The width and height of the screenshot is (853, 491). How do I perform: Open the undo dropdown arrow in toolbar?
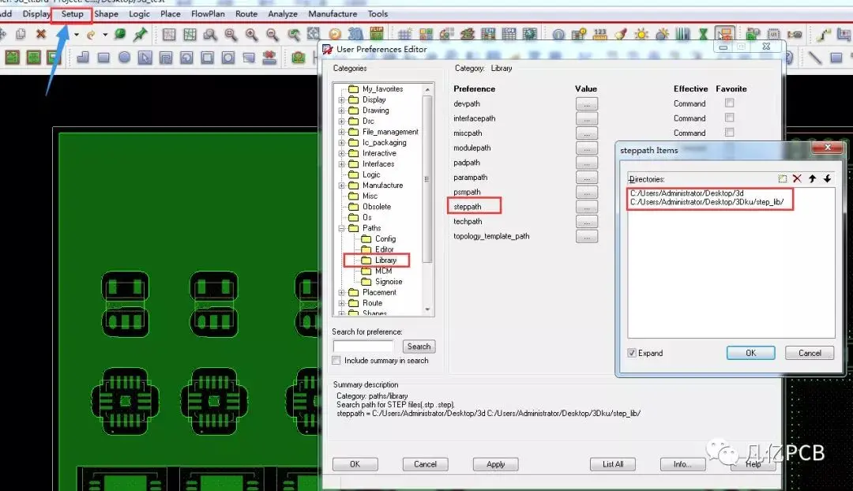(77, 35)
